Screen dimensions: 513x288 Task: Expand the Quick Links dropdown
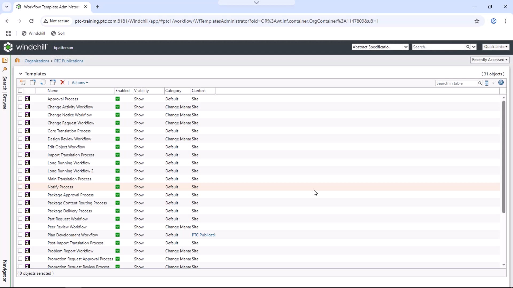coord(496,47)
